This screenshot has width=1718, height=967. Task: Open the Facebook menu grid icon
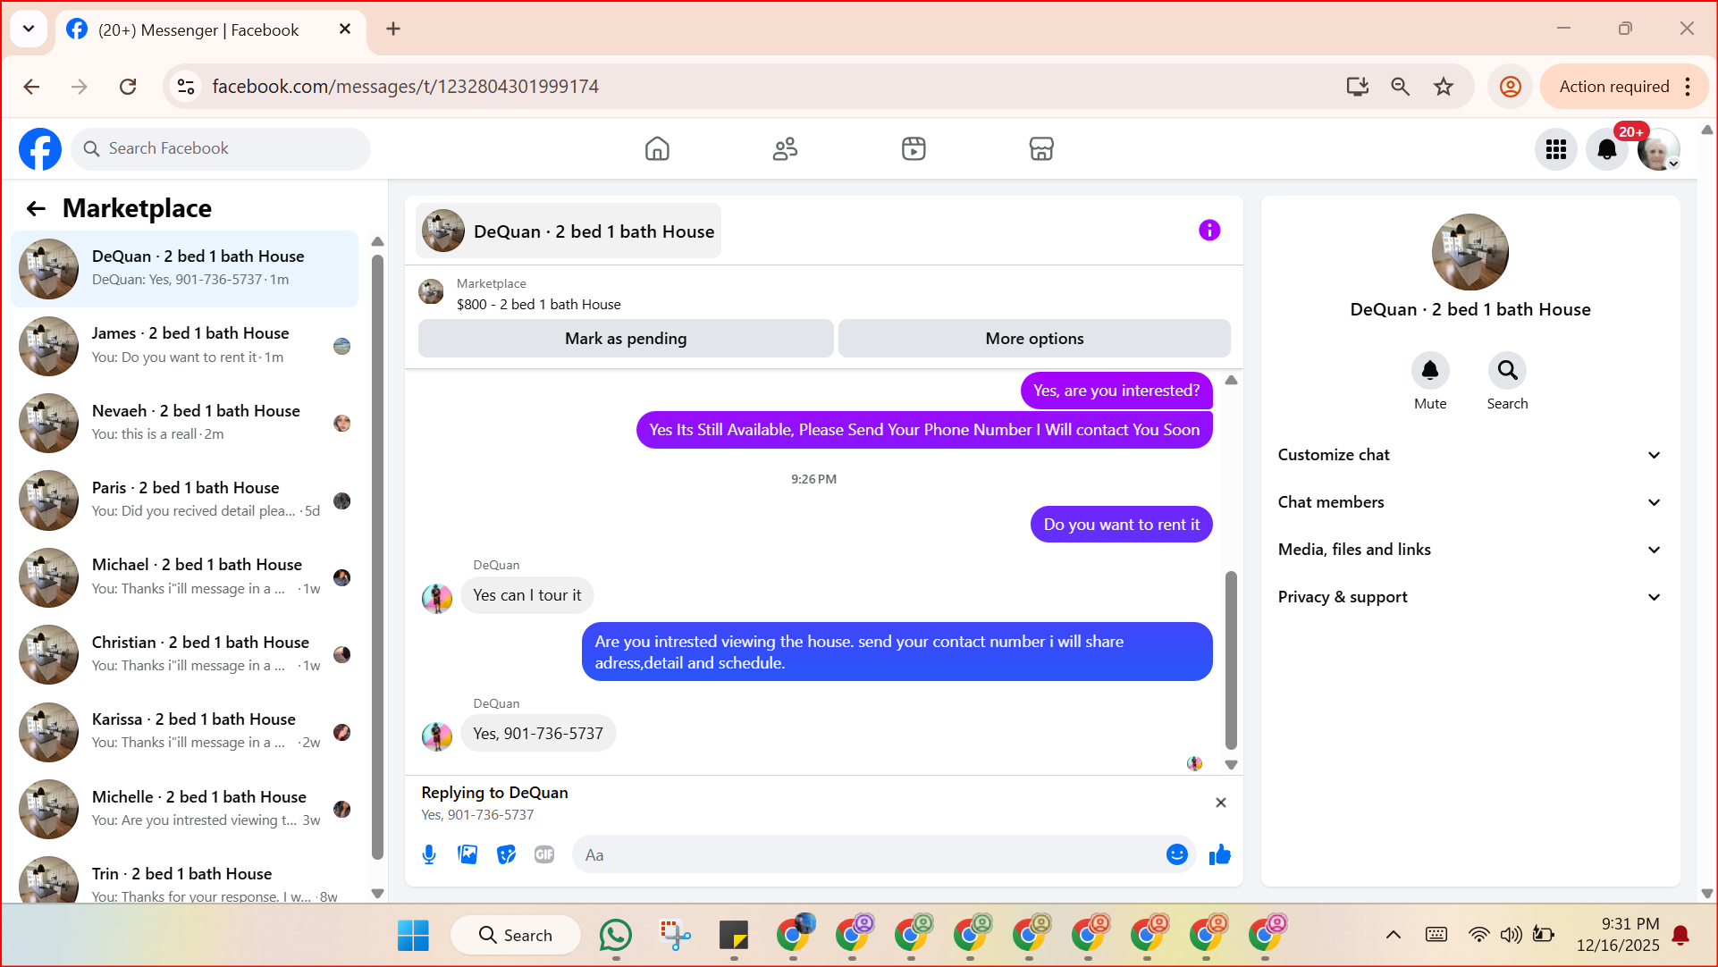click(x=1556, y=149)
